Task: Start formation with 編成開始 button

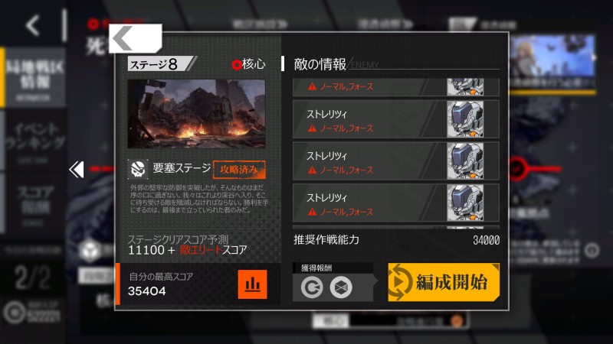Action: (x=444, y=282)
